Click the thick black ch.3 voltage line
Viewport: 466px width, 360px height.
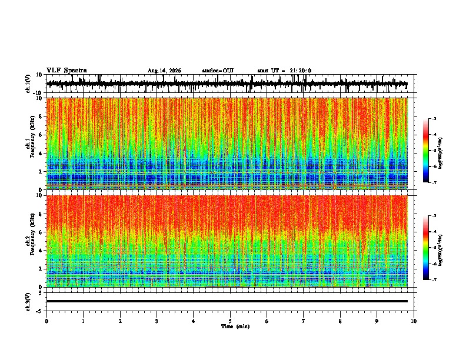pyautogui.click(x=227, y=301)
